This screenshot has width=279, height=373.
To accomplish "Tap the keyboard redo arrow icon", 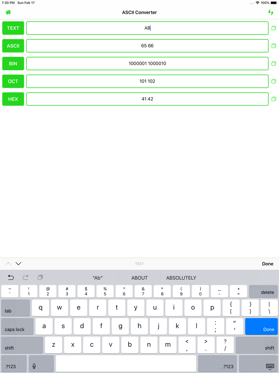I will click(x=25, y=277).
